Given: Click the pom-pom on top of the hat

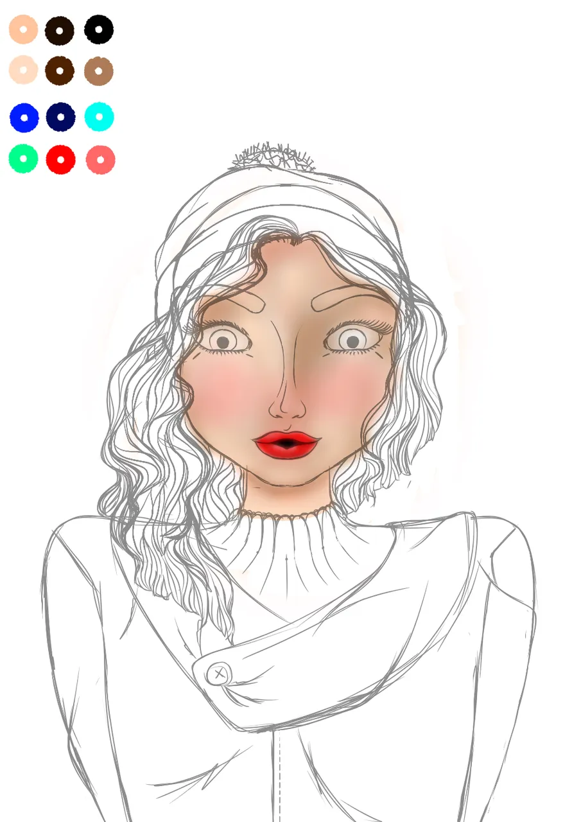Looking at the screenshot, I should pos(272,157).
